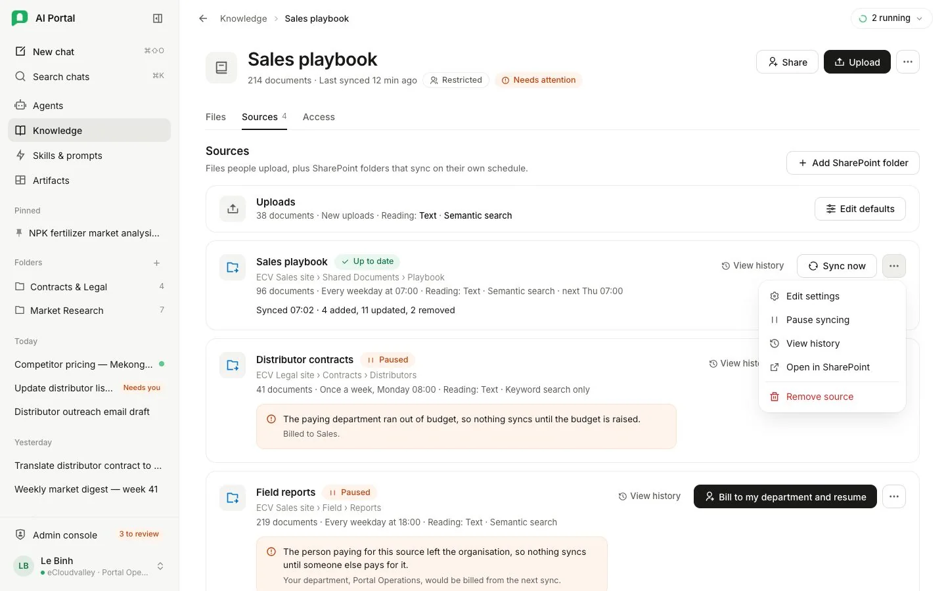Click the Field reports folder icon
Viewport: 946px width, 591px height.
(233, 498)
